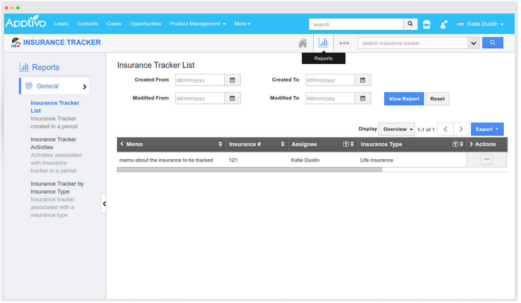Click the Apptivo logo
The image size is (521, 303).
[25, 23]
